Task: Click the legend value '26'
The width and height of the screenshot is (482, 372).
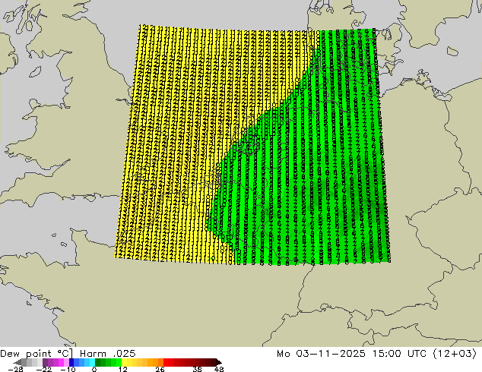Action: (160, 369)
